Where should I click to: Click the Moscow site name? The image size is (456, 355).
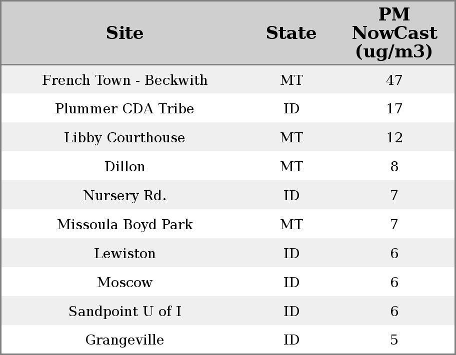pyautogui.click(x=124, y=283)
